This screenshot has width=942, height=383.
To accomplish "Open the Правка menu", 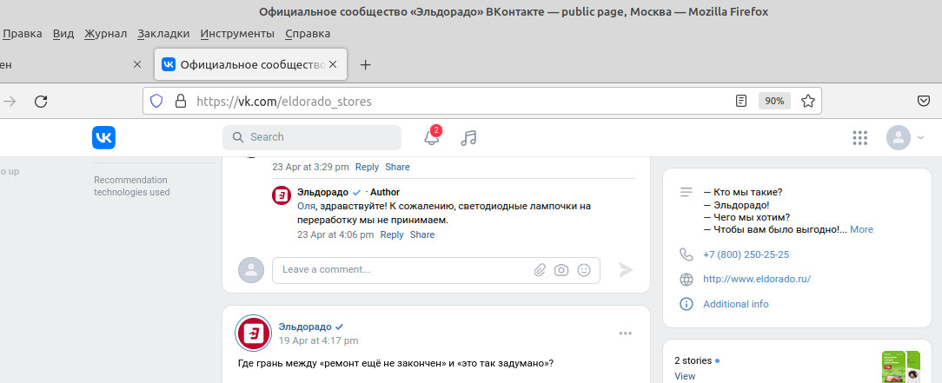I will coord(23,34).
